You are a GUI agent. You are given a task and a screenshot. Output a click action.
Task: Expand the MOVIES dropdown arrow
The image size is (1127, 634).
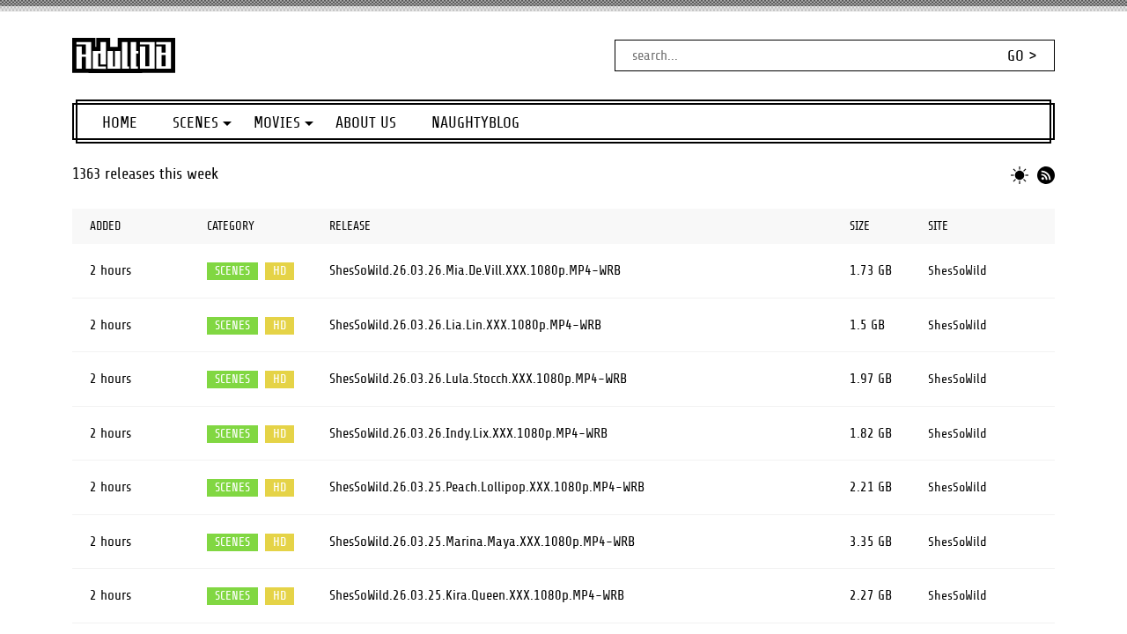click(x=309, y=124)
